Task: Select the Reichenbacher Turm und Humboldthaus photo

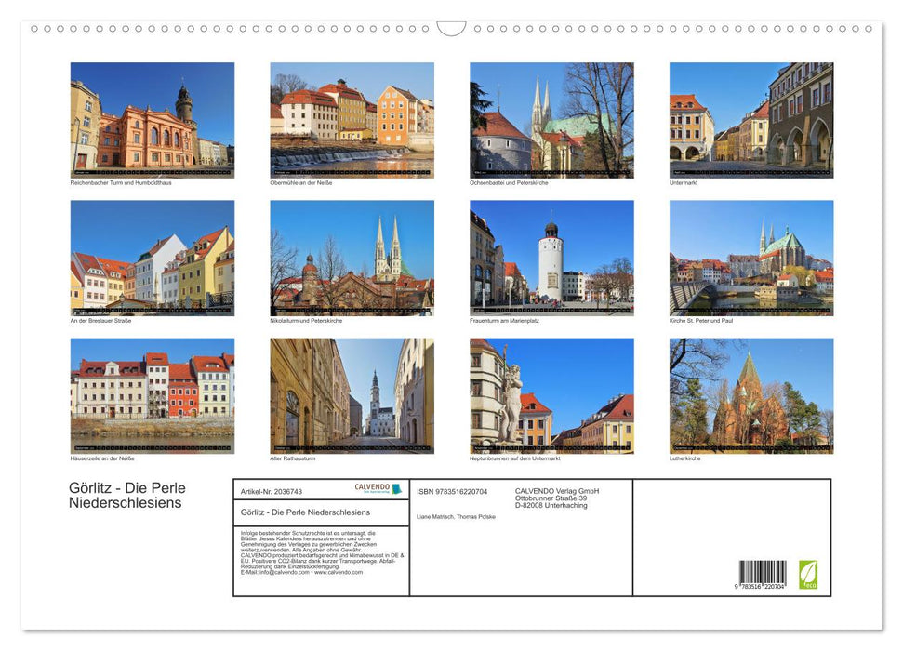Action: click(152, 118)
